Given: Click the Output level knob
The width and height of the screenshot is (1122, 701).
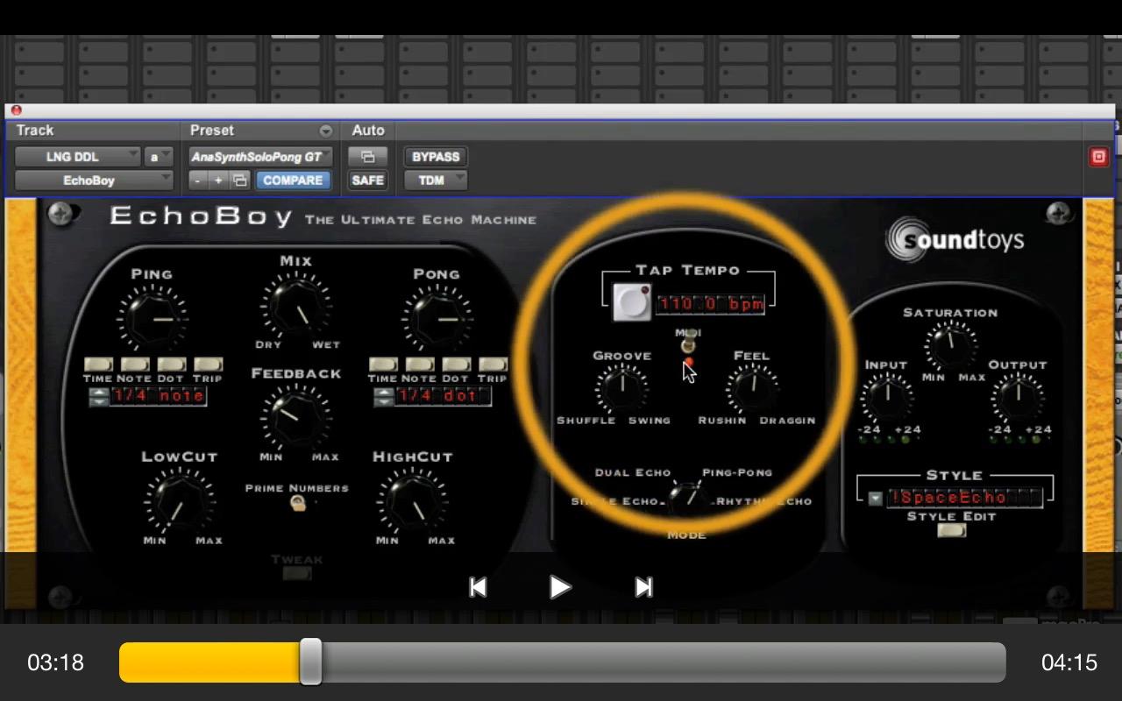Looking at the screenshot, I should 1017,399.
